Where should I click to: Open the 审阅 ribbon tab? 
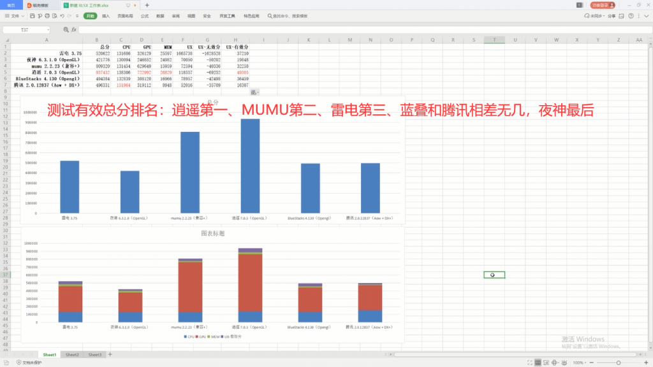click(176, 16)
